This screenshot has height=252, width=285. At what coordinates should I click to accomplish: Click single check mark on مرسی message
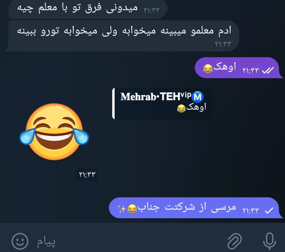click(269, 210)
